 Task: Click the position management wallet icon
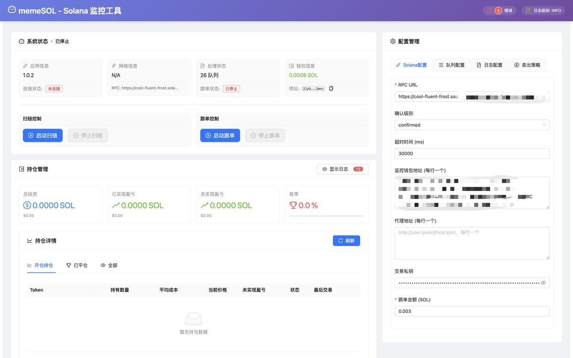point(21,169)
